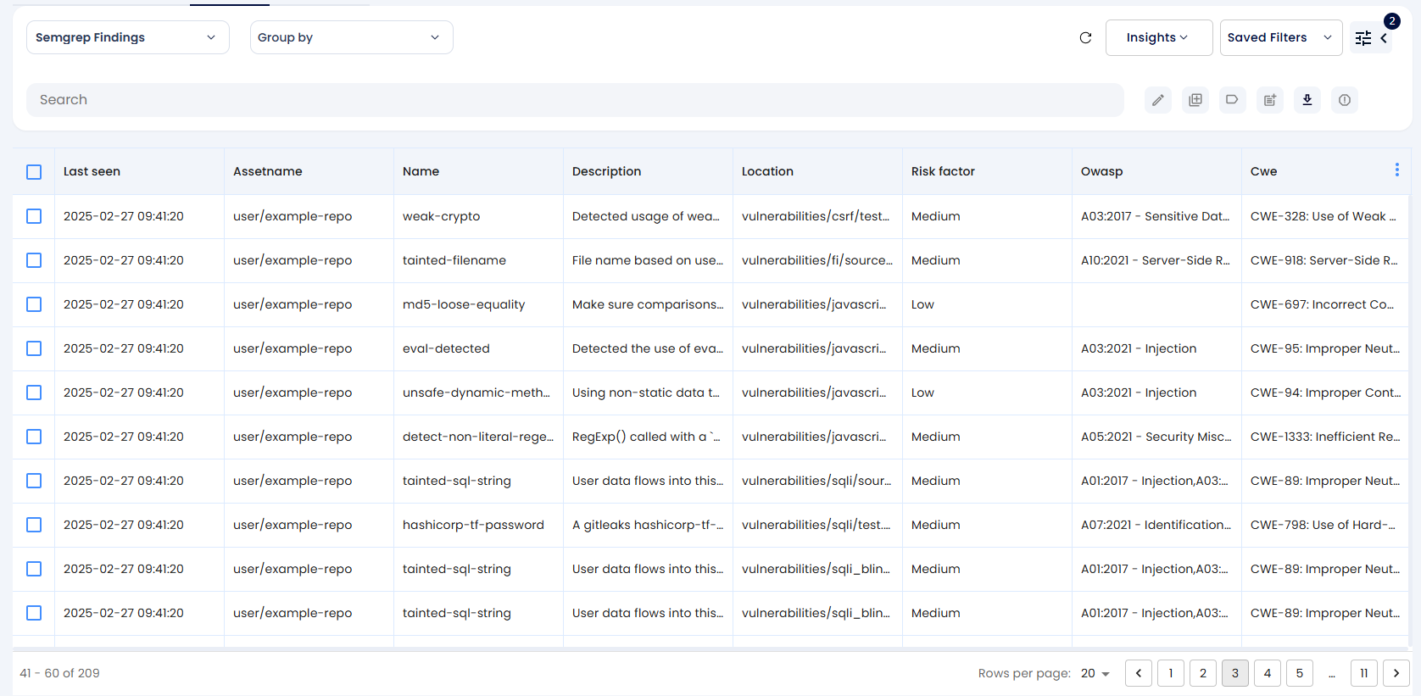Viewport: 1421px width, 696px height.
Task: Sort by the Location column header
Action: (x=767, y=171)
